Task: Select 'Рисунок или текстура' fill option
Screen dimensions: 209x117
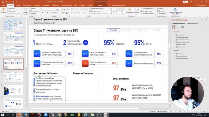Action: point(182,42)
